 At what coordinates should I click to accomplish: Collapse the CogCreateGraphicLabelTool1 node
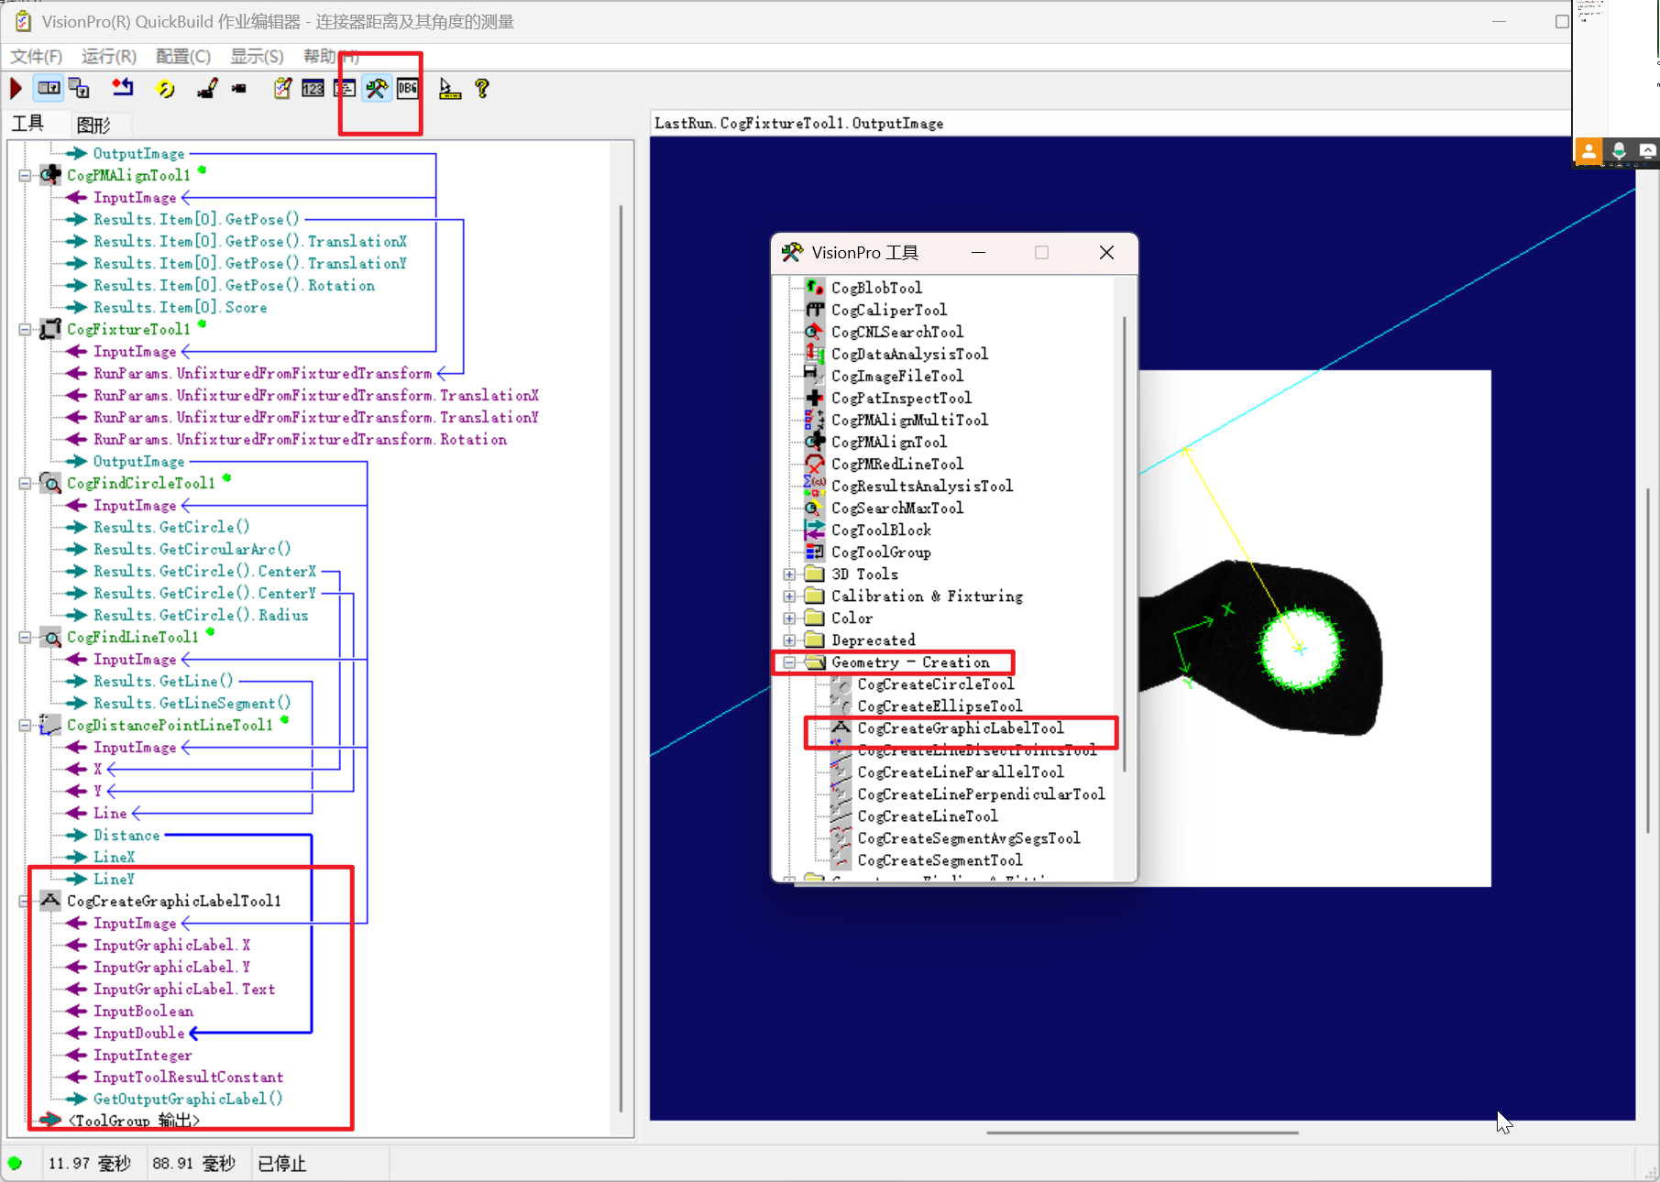(x=26, y=901)
